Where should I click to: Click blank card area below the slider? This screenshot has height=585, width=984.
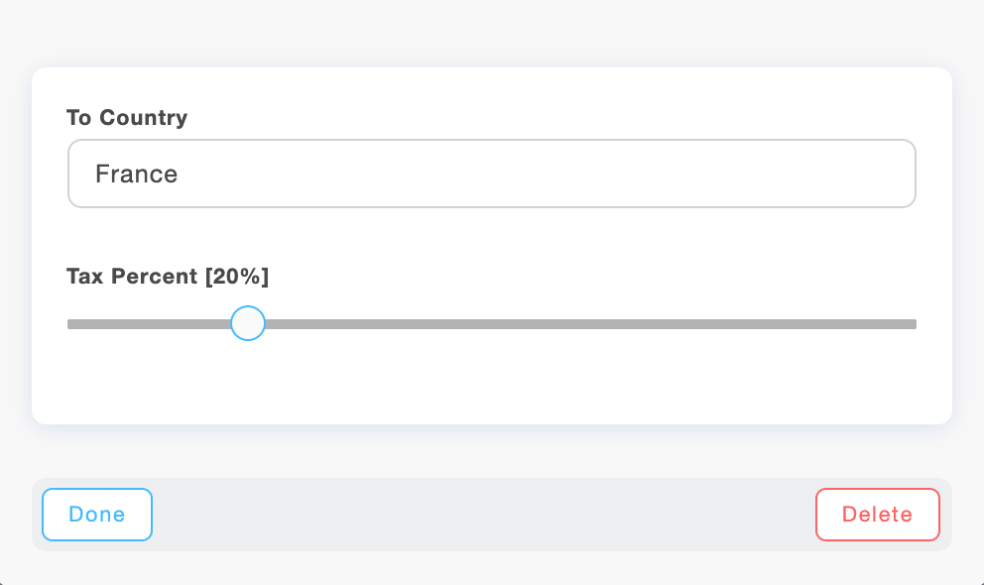491,382
